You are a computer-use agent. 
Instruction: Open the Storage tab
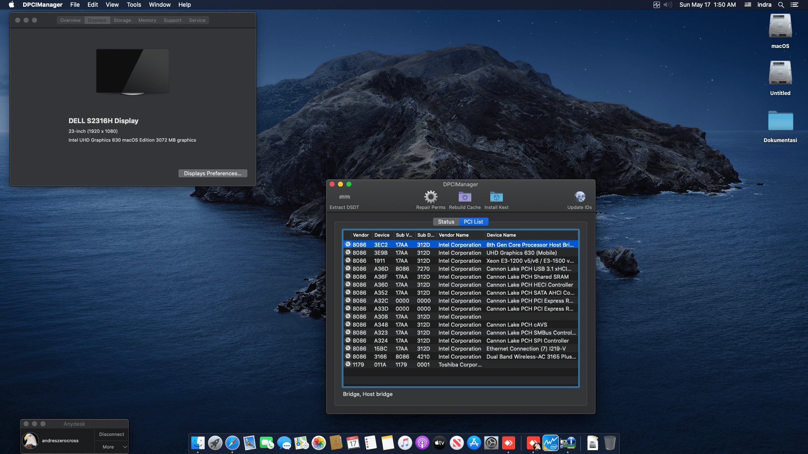pyautogui.click(x=122, y=20)
